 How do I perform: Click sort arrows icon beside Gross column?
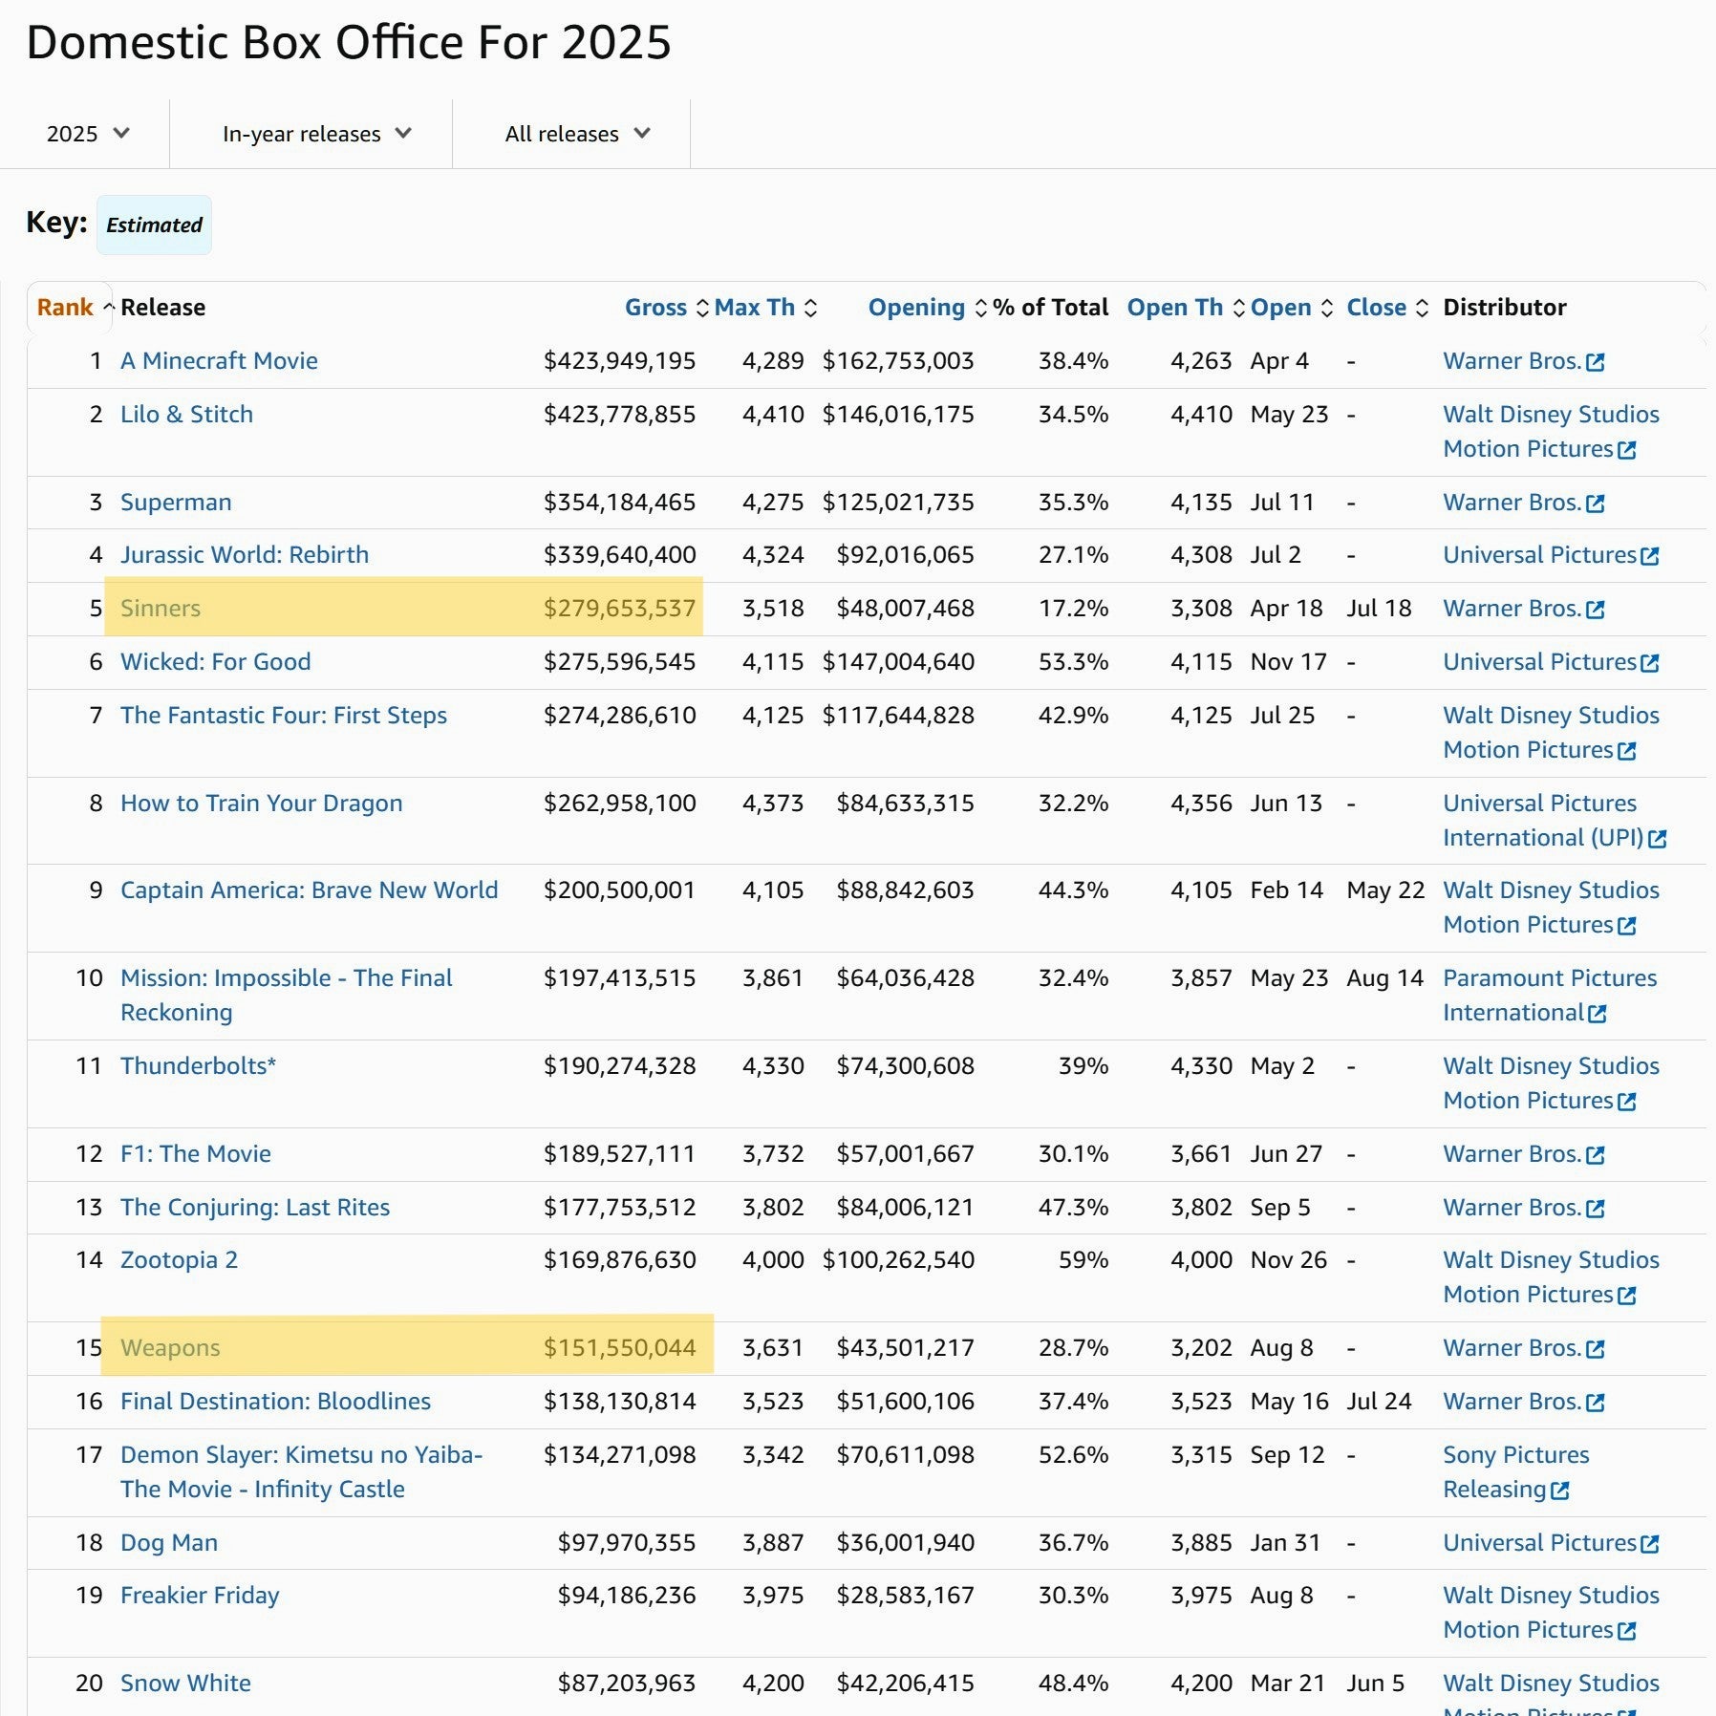click(702, 308)
